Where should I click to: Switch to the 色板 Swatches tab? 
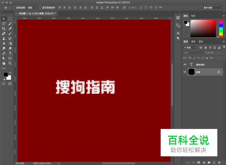[193, 16]
